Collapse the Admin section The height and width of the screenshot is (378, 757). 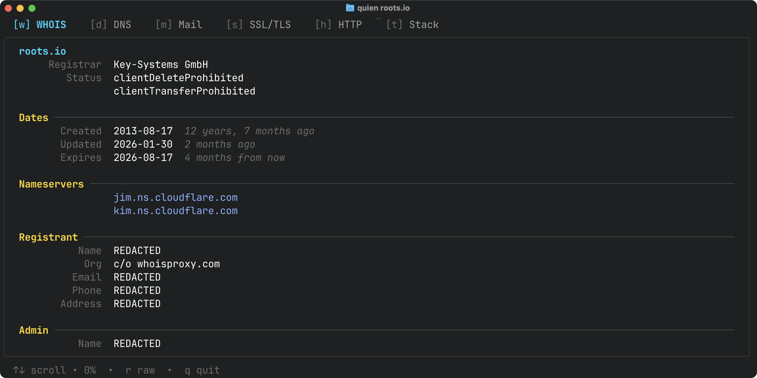33,330
